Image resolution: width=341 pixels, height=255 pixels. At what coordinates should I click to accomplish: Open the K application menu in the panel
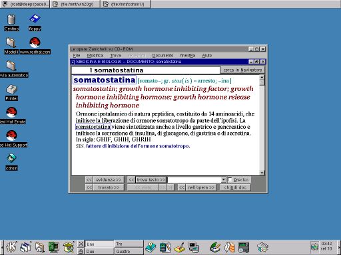[11, 247]
